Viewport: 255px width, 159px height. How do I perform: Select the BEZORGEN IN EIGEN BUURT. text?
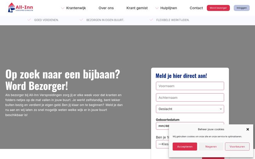coord(105,20)
